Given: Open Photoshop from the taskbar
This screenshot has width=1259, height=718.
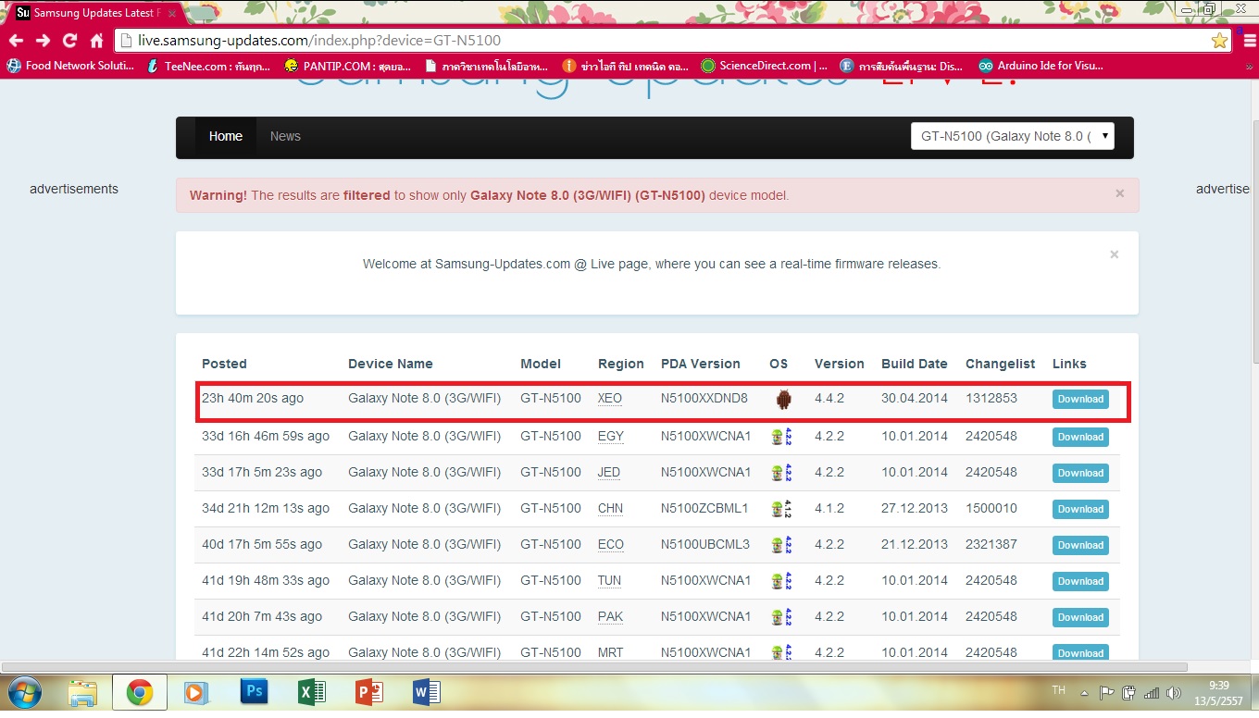Looking at the screenshot, I should (254, 692).
